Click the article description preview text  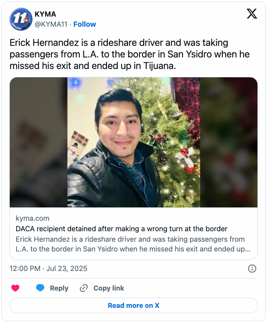tap(133, 244)
